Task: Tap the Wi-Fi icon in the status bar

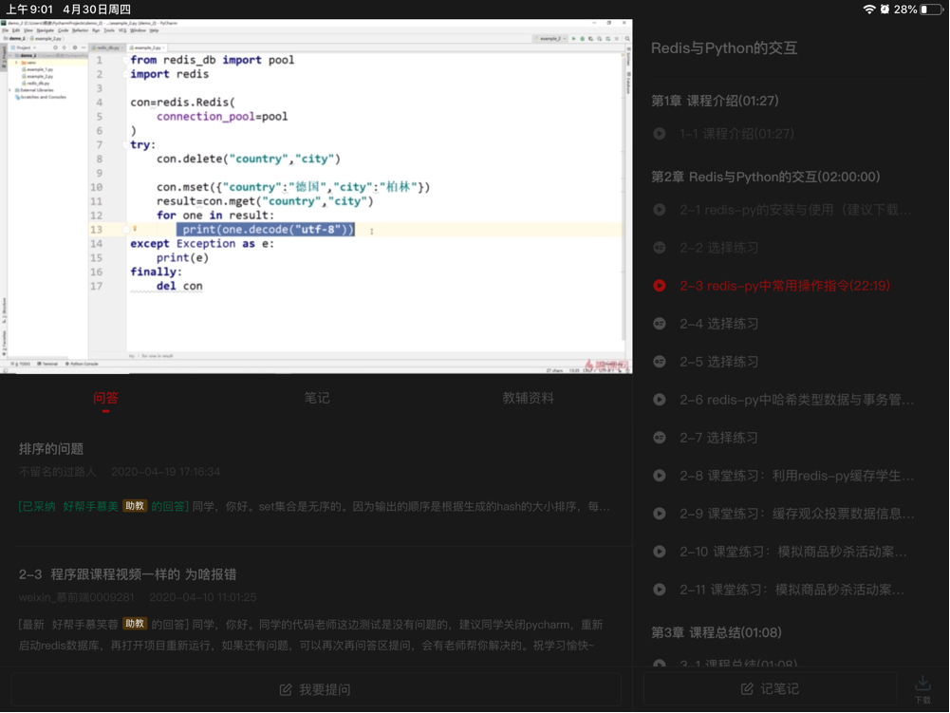Action: click(869, 9)
